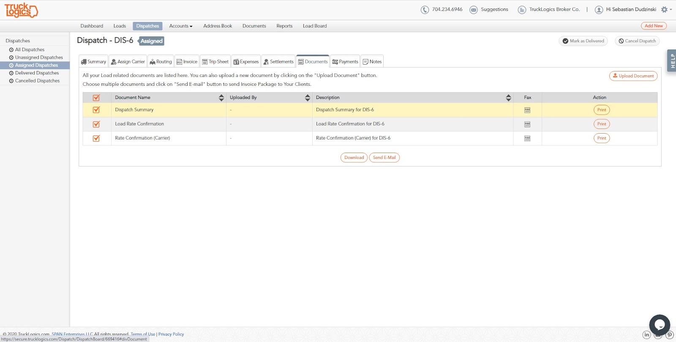
Task: Open the Privacy Policy link
Action: [x=171, y=334]
